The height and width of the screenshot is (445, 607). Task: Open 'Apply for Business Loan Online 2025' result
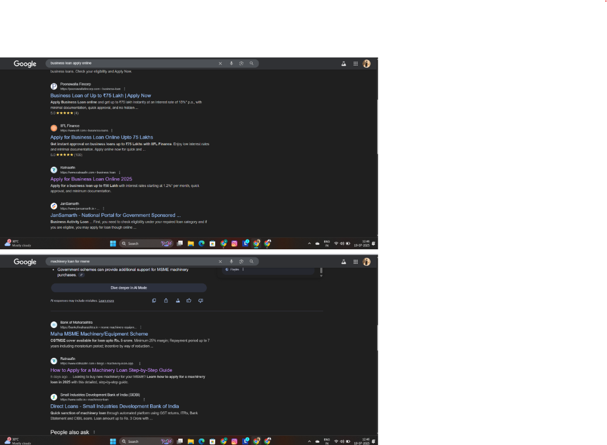91,179
